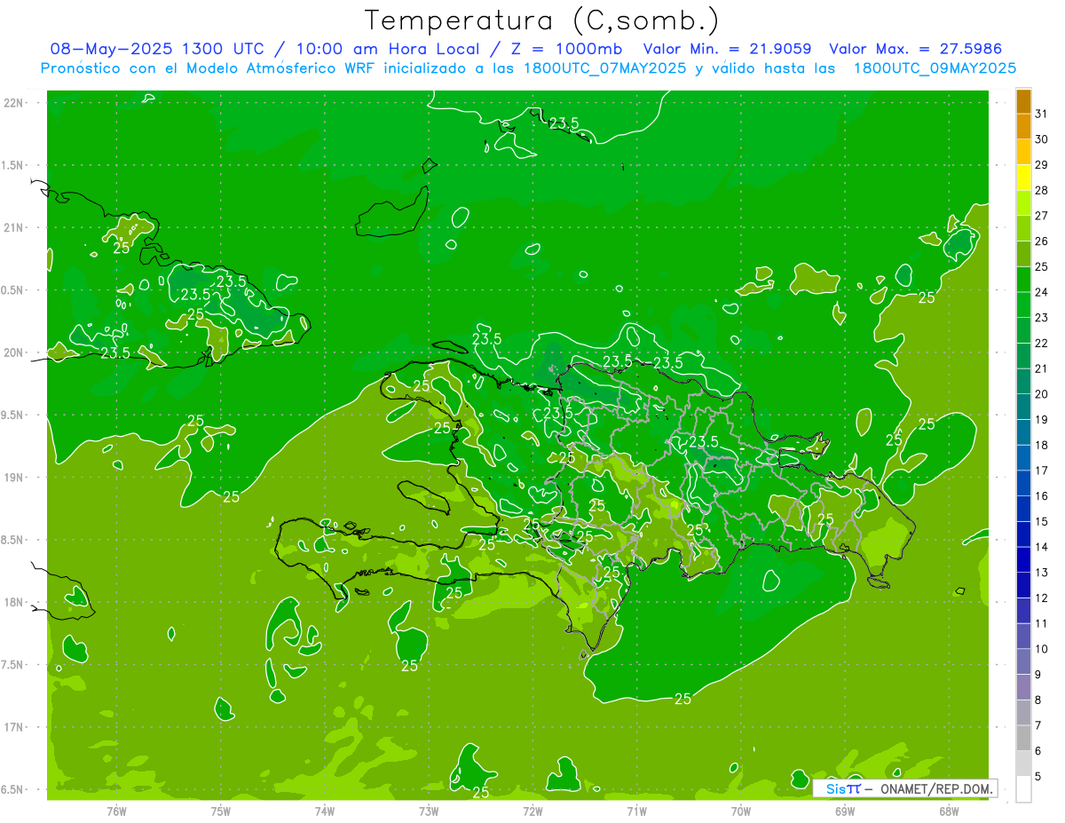Click the "17N" latitude label

14,727
